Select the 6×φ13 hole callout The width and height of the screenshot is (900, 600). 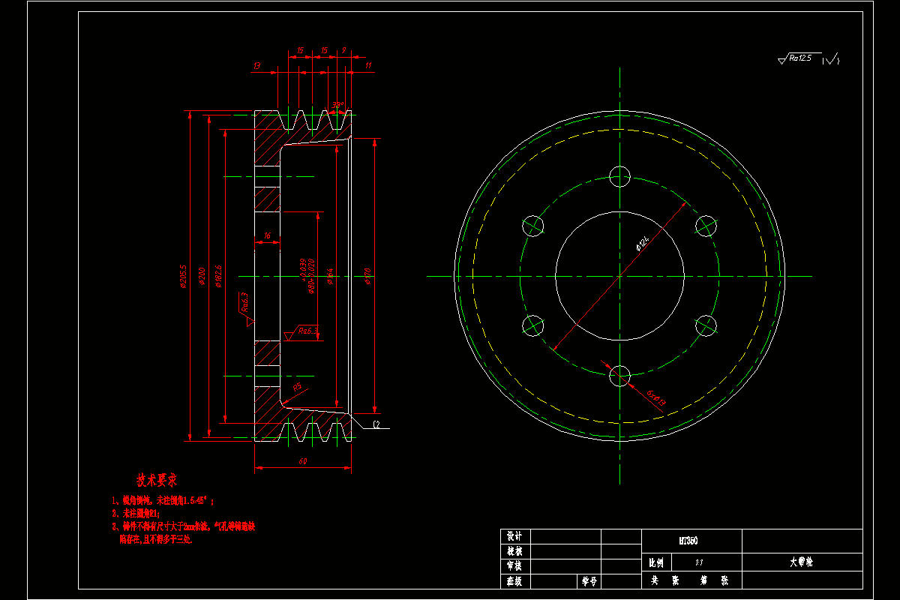[x=656, y=399]
